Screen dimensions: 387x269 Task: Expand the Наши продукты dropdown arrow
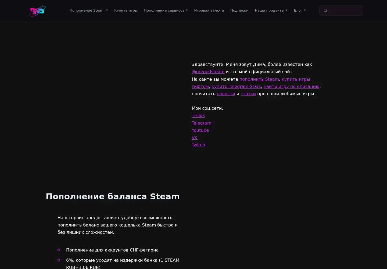pyautogui.click(x=286, y=10)
